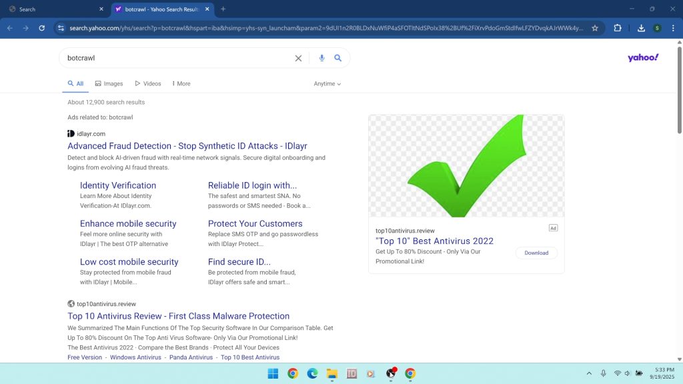This screenshot has width=683, height=384.
Task: Open the Windows Start menu
Action: point(273,373)
